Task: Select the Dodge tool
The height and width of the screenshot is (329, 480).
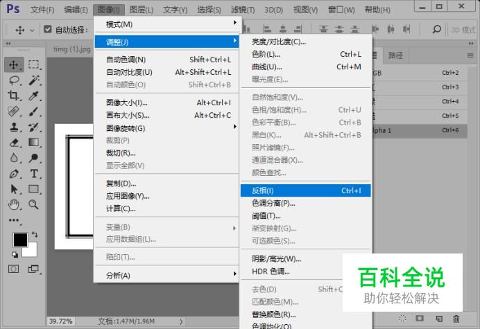Action: [34, 158]
